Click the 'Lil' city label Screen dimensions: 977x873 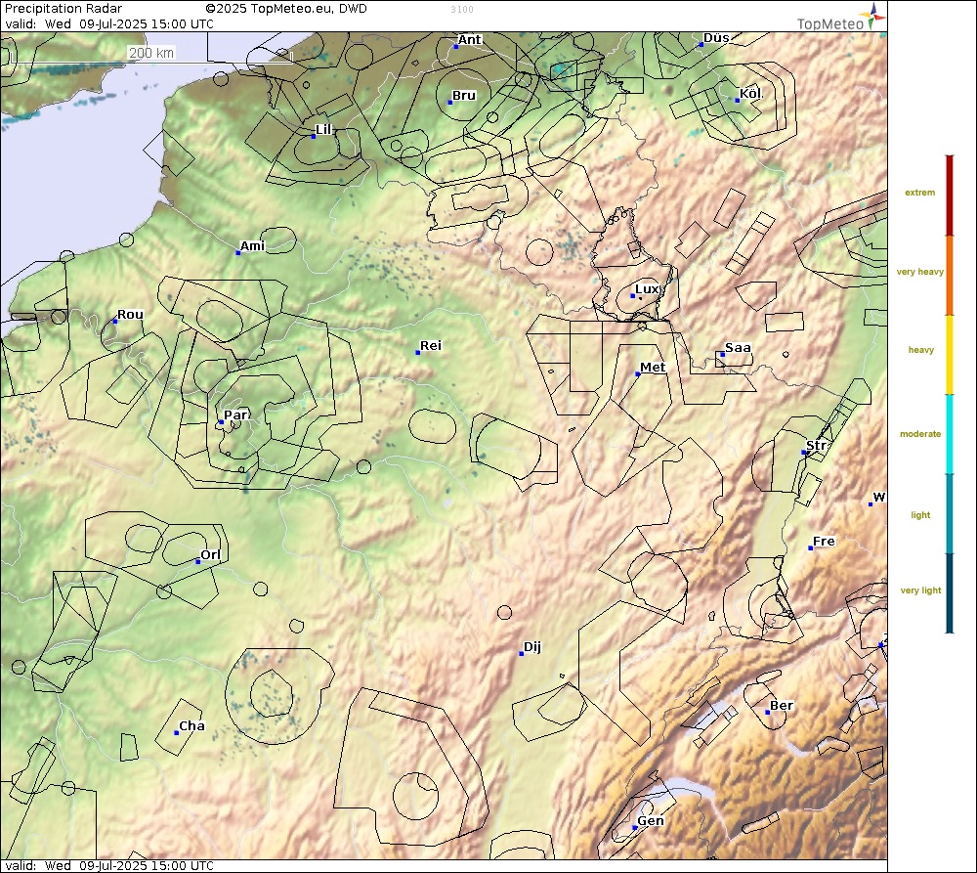pyautogui.click(x=324, y=129)
